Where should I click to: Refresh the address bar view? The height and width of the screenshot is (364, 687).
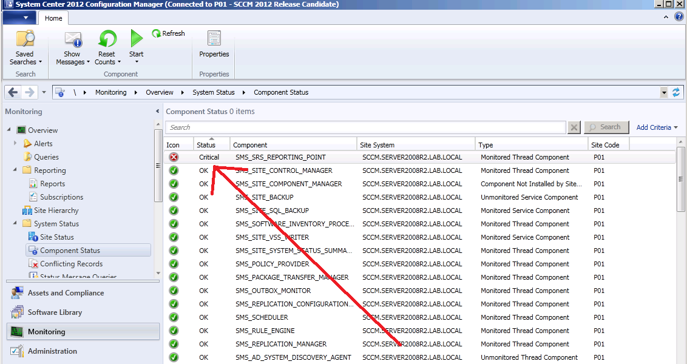click(x=676, y=92)
